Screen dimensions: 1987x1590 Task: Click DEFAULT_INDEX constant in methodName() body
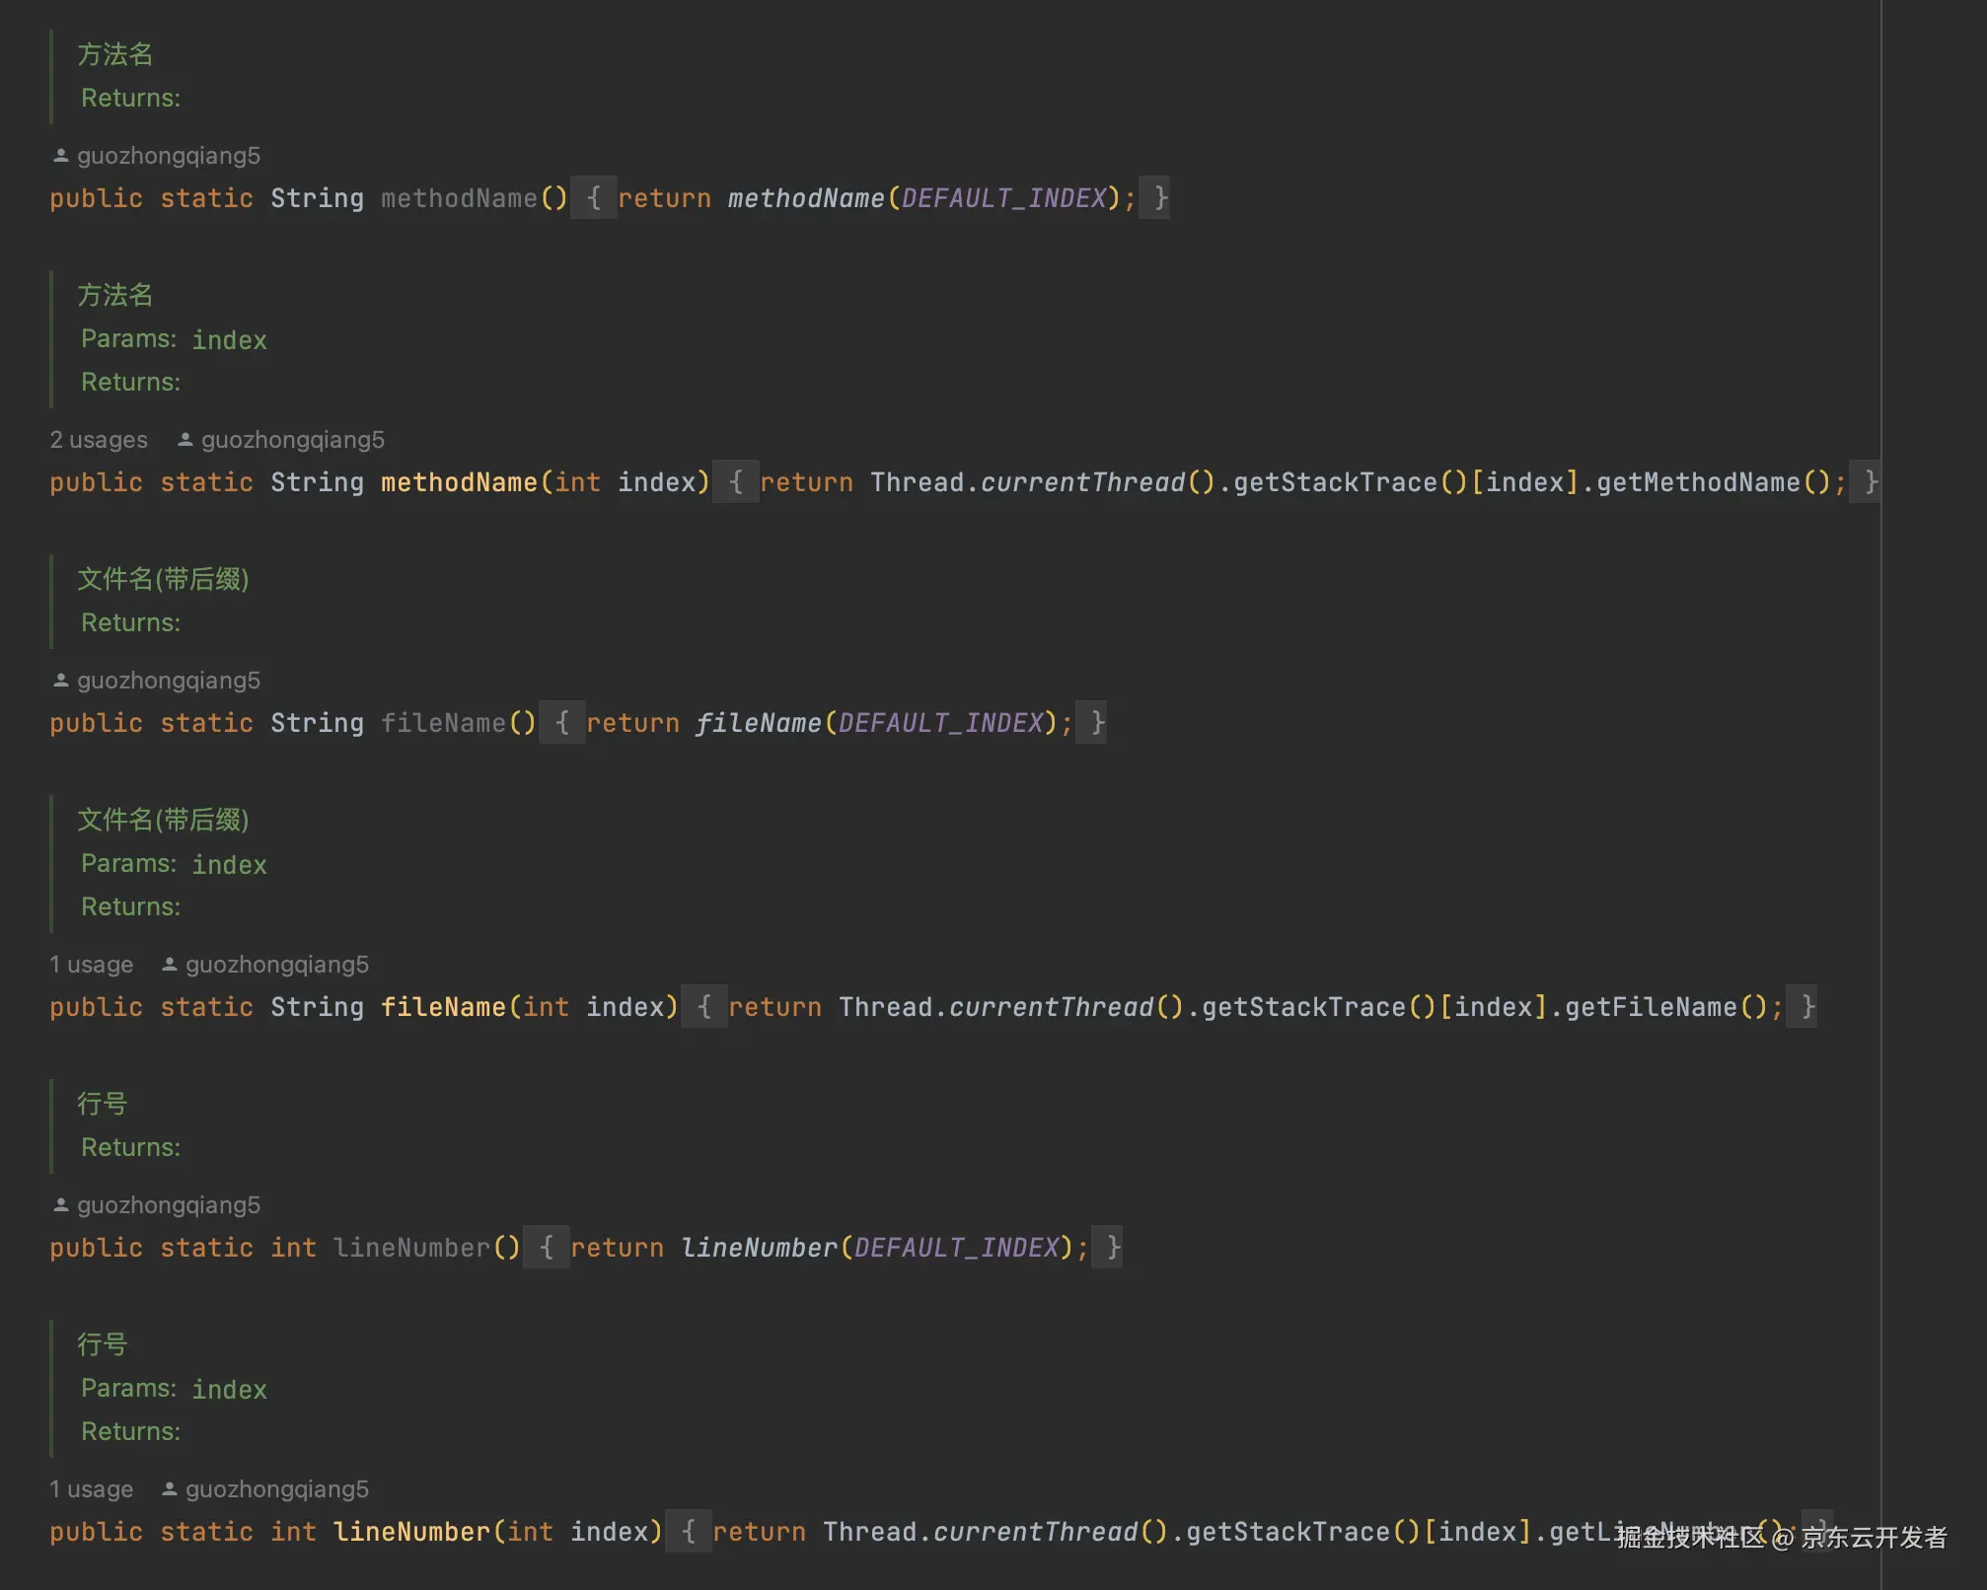coord(1003,198)
